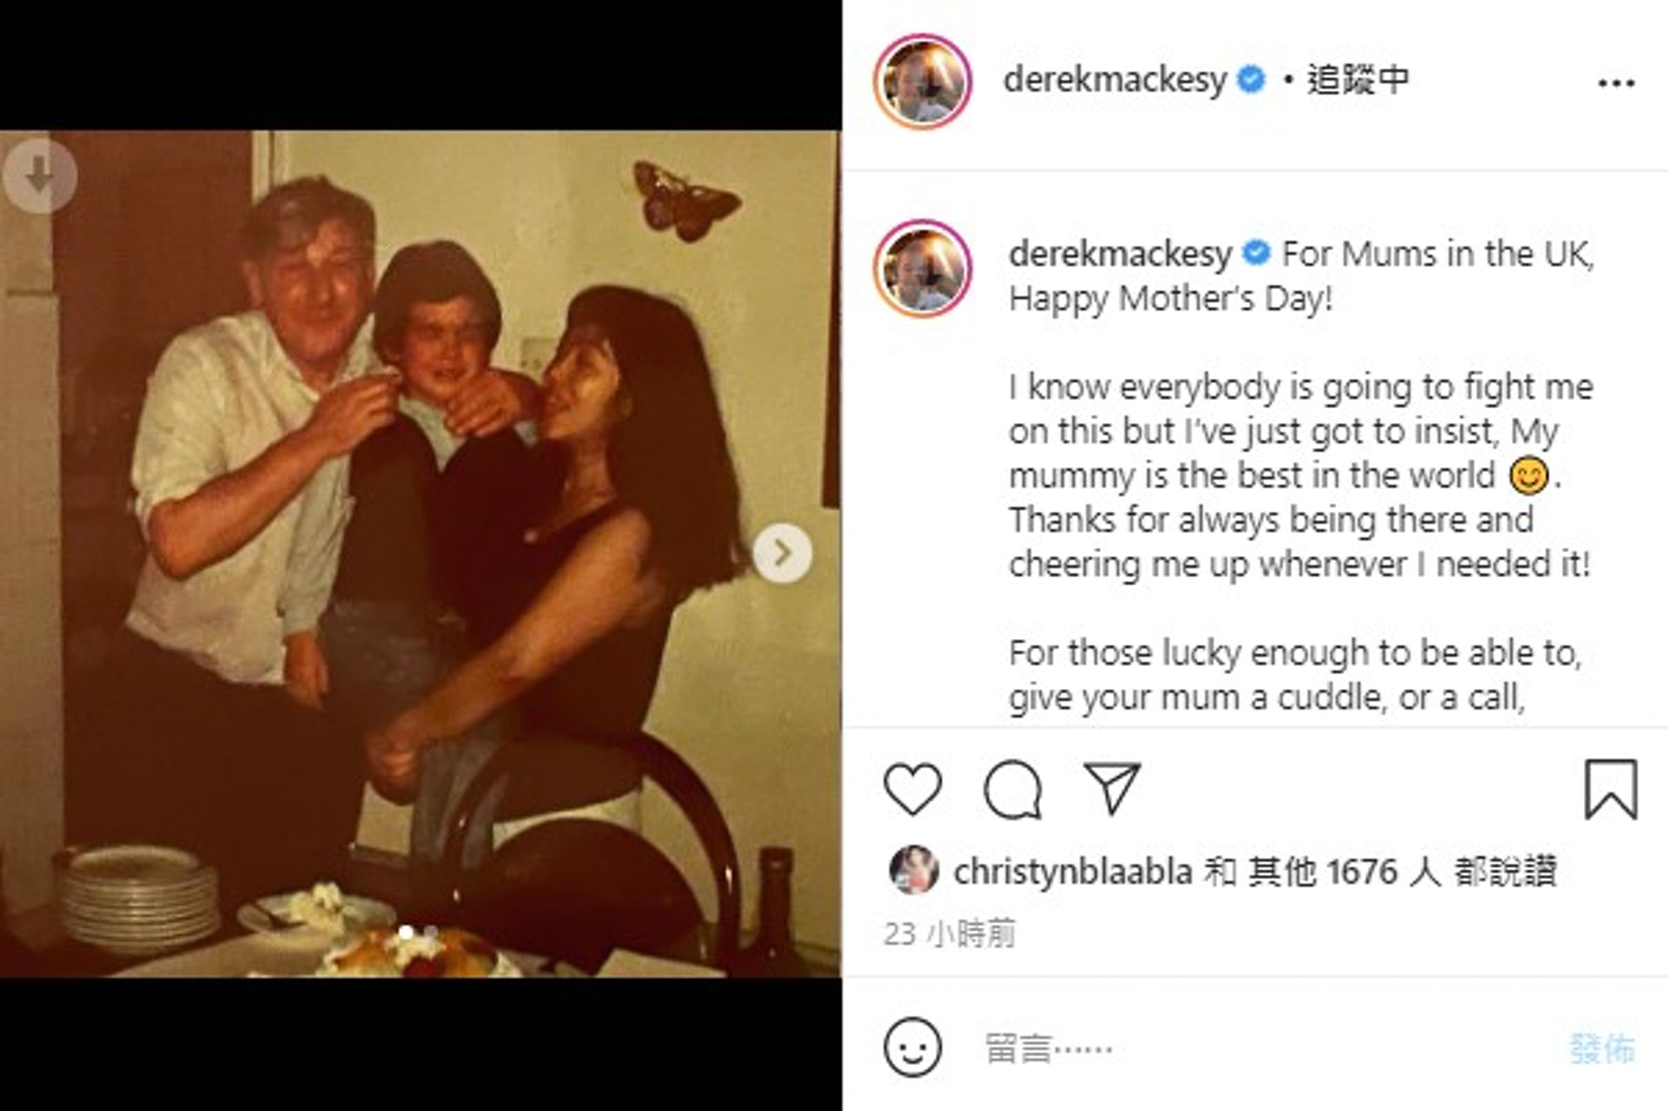Image resolution: width=1668 pixels, height=1111 pixels.
Task: Open comments via speech bubble icon
Action: point(1013,789)
